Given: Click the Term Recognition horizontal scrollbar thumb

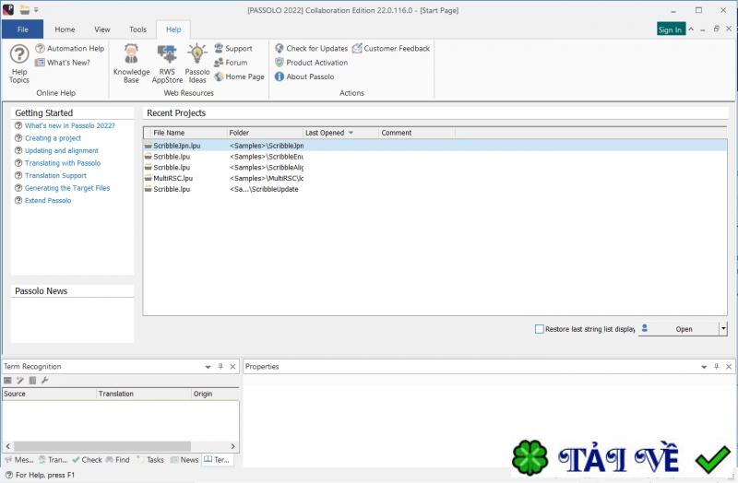Looking at the screenshot, I should (102, 446).
